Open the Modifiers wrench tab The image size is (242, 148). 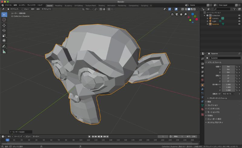click(202, 89)
